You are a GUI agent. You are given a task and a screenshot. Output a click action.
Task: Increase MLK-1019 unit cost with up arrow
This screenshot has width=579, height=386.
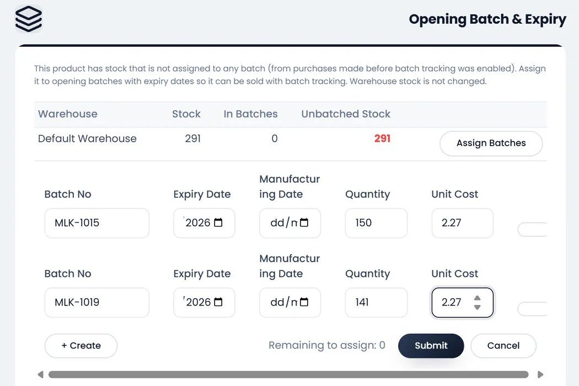tap(477, 298)
